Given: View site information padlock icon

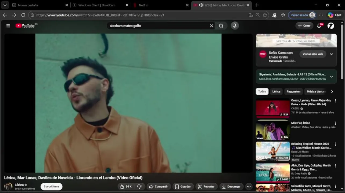Looking at the screenshot, I should click(32, 15).
